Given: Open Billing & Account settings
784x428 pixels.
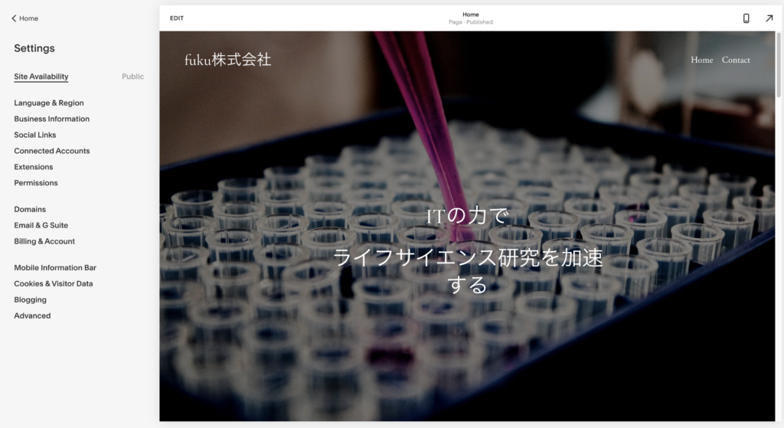Looking at the screenshot, I should pos(44,241).
